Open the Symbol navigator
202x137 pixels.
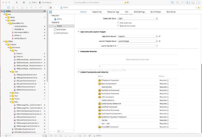coord(13,7)
